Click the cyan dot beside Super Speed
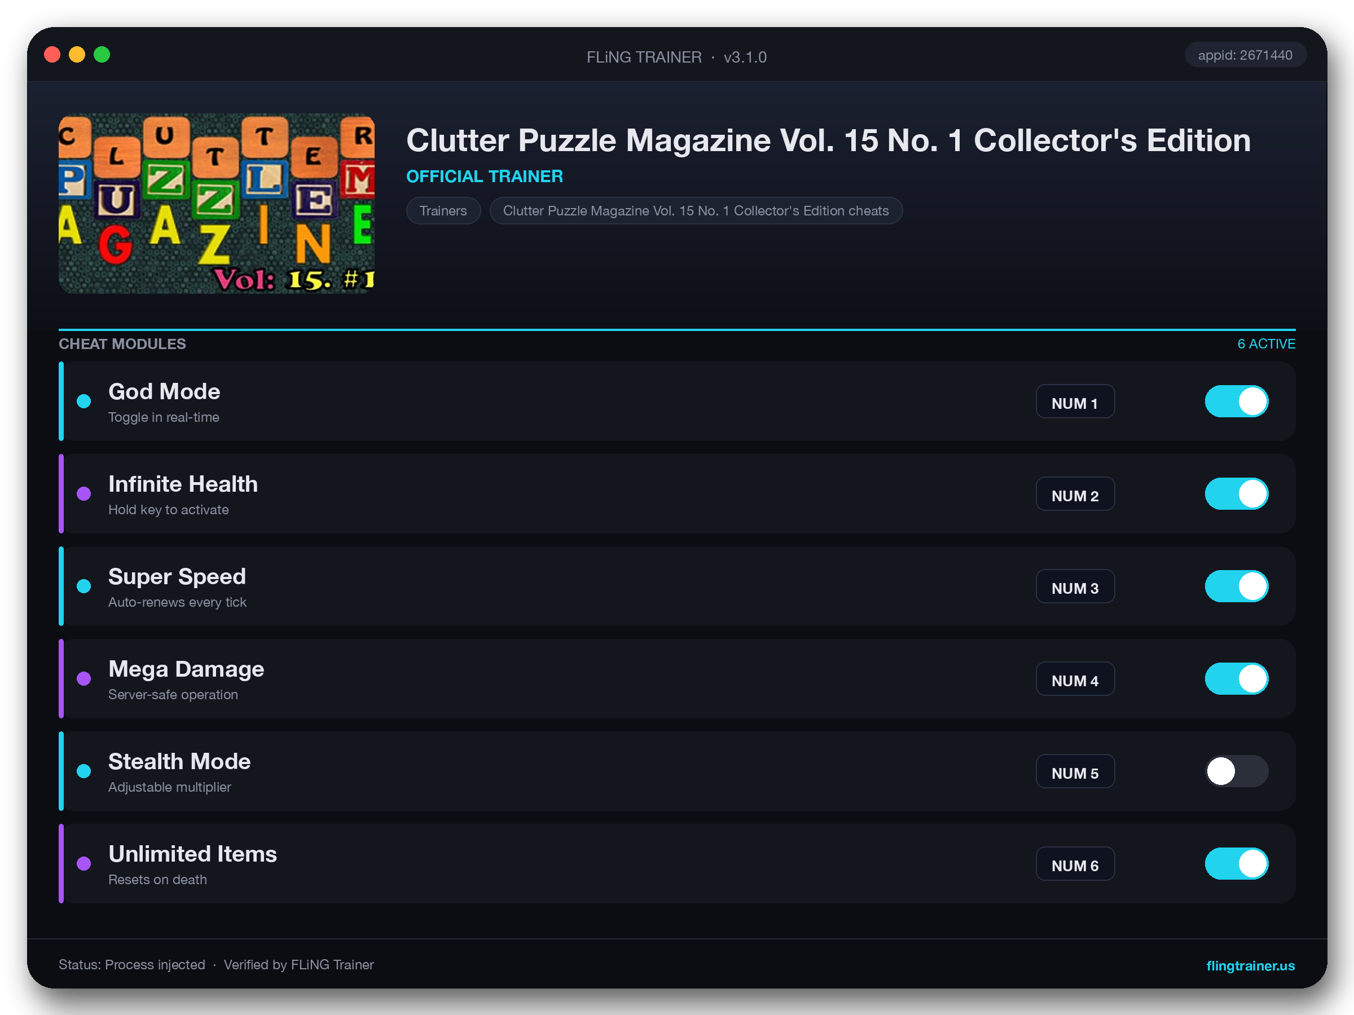 point(84,586)
